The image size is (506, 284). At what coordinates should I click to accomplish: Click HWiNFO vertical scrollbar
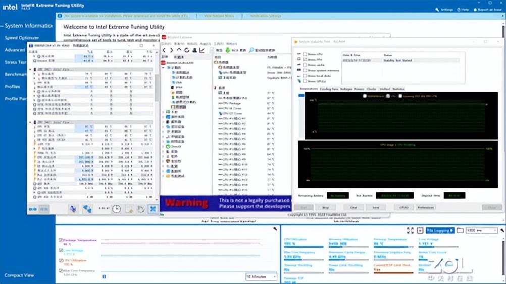pos(157,88)
